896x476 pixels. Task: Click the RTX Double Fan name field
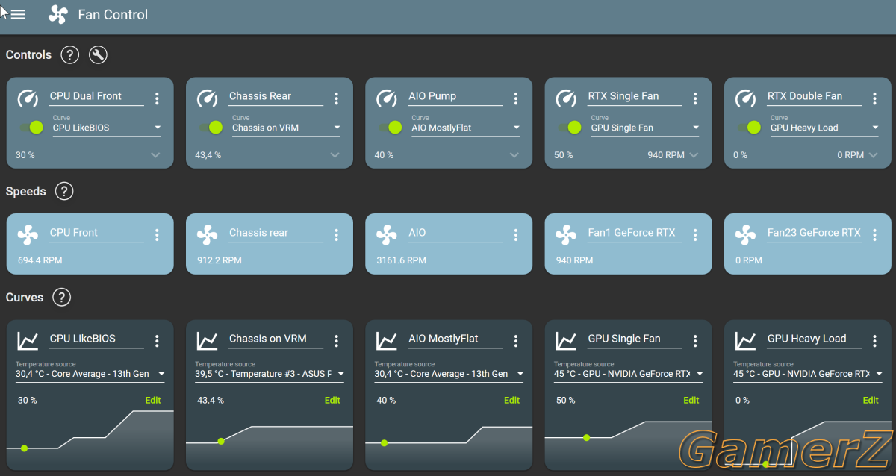[x=815, y=96]
